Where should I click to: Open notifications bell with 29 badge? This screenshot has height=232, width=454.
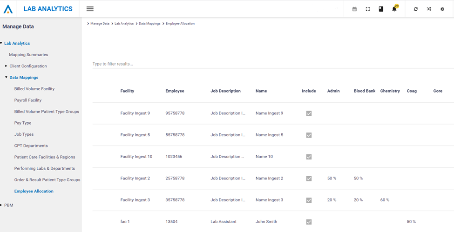[394, 9]
